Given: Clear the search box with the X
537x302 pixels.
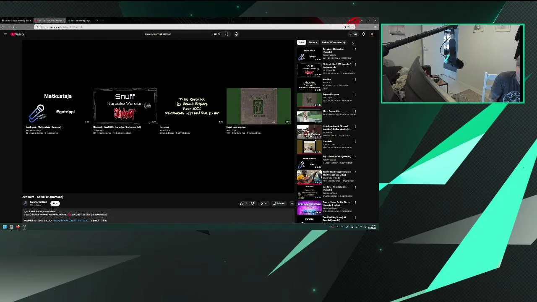Looking at the screenshot, I should point(219,34).
